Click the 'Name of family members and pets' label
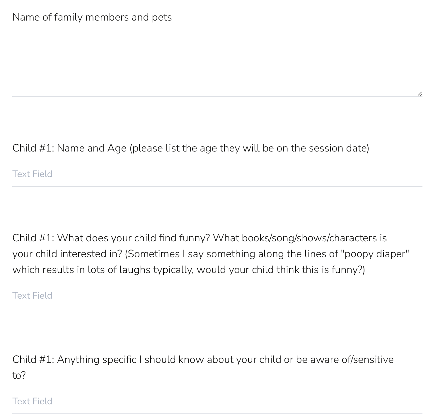433x414 pixels. pos(92,17)
